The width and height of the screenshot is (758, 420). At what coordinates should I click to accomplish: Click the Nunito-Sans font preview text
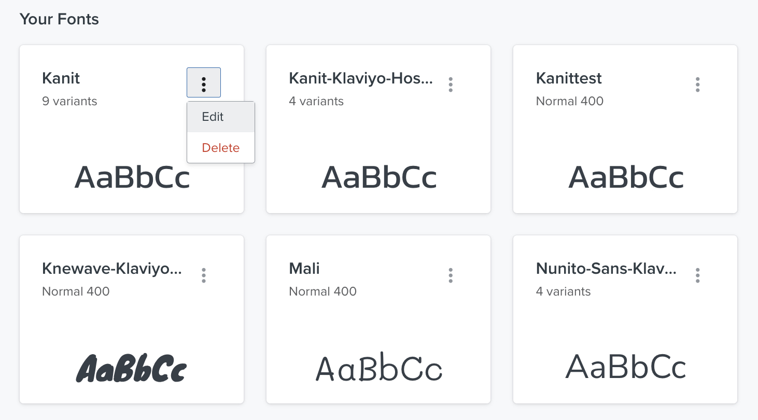(625, 367)
